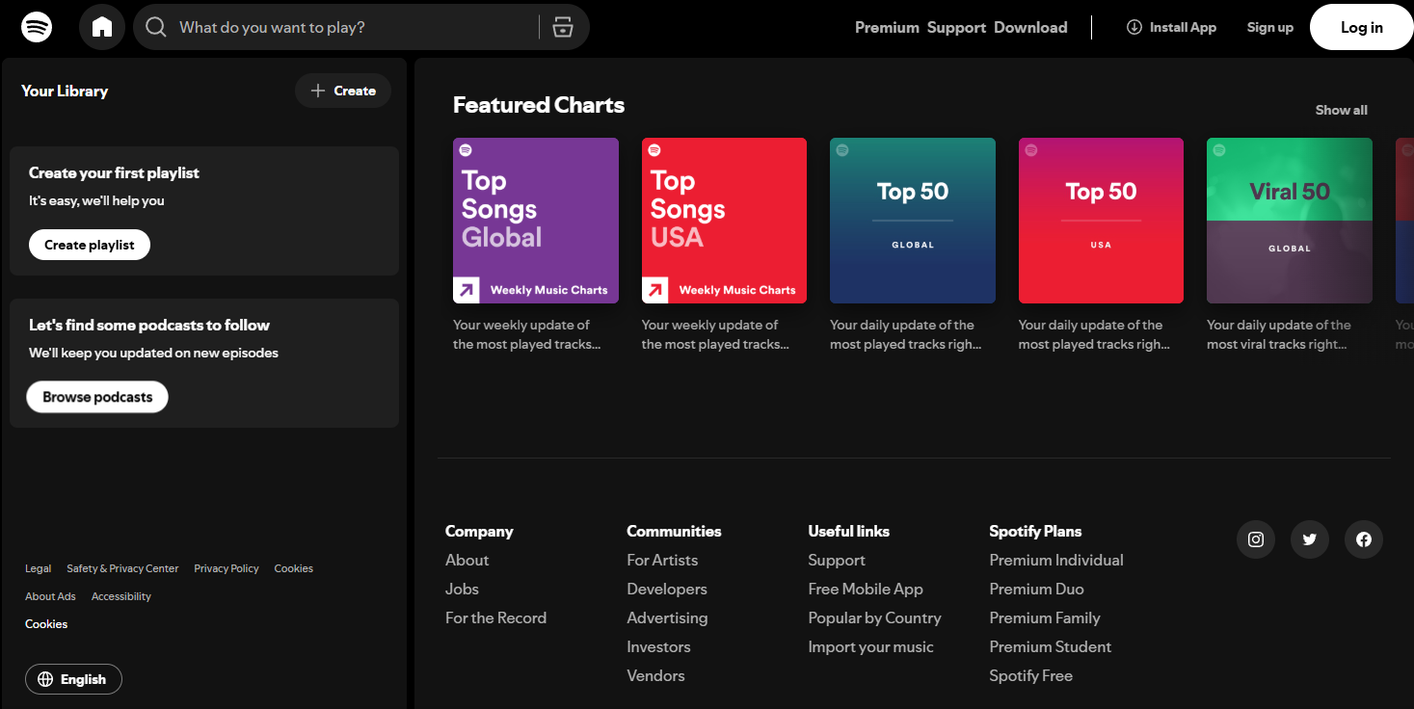Screen dimensions: 1414x709
Task: Open the Premium Family plan link
Action: click(1045, 617)
